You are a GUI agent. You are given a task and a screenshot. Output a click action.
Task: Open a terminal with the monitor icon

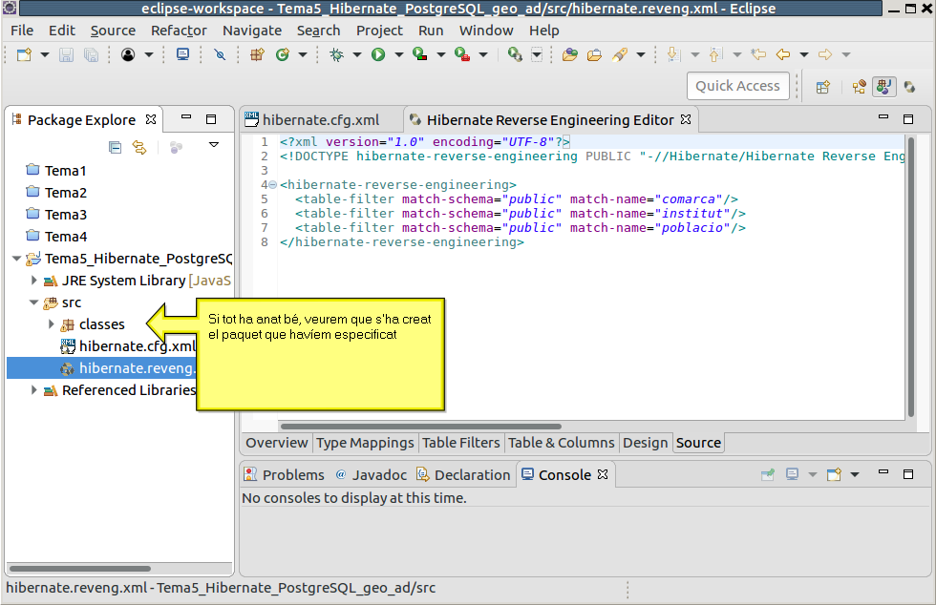coord(182,55)
